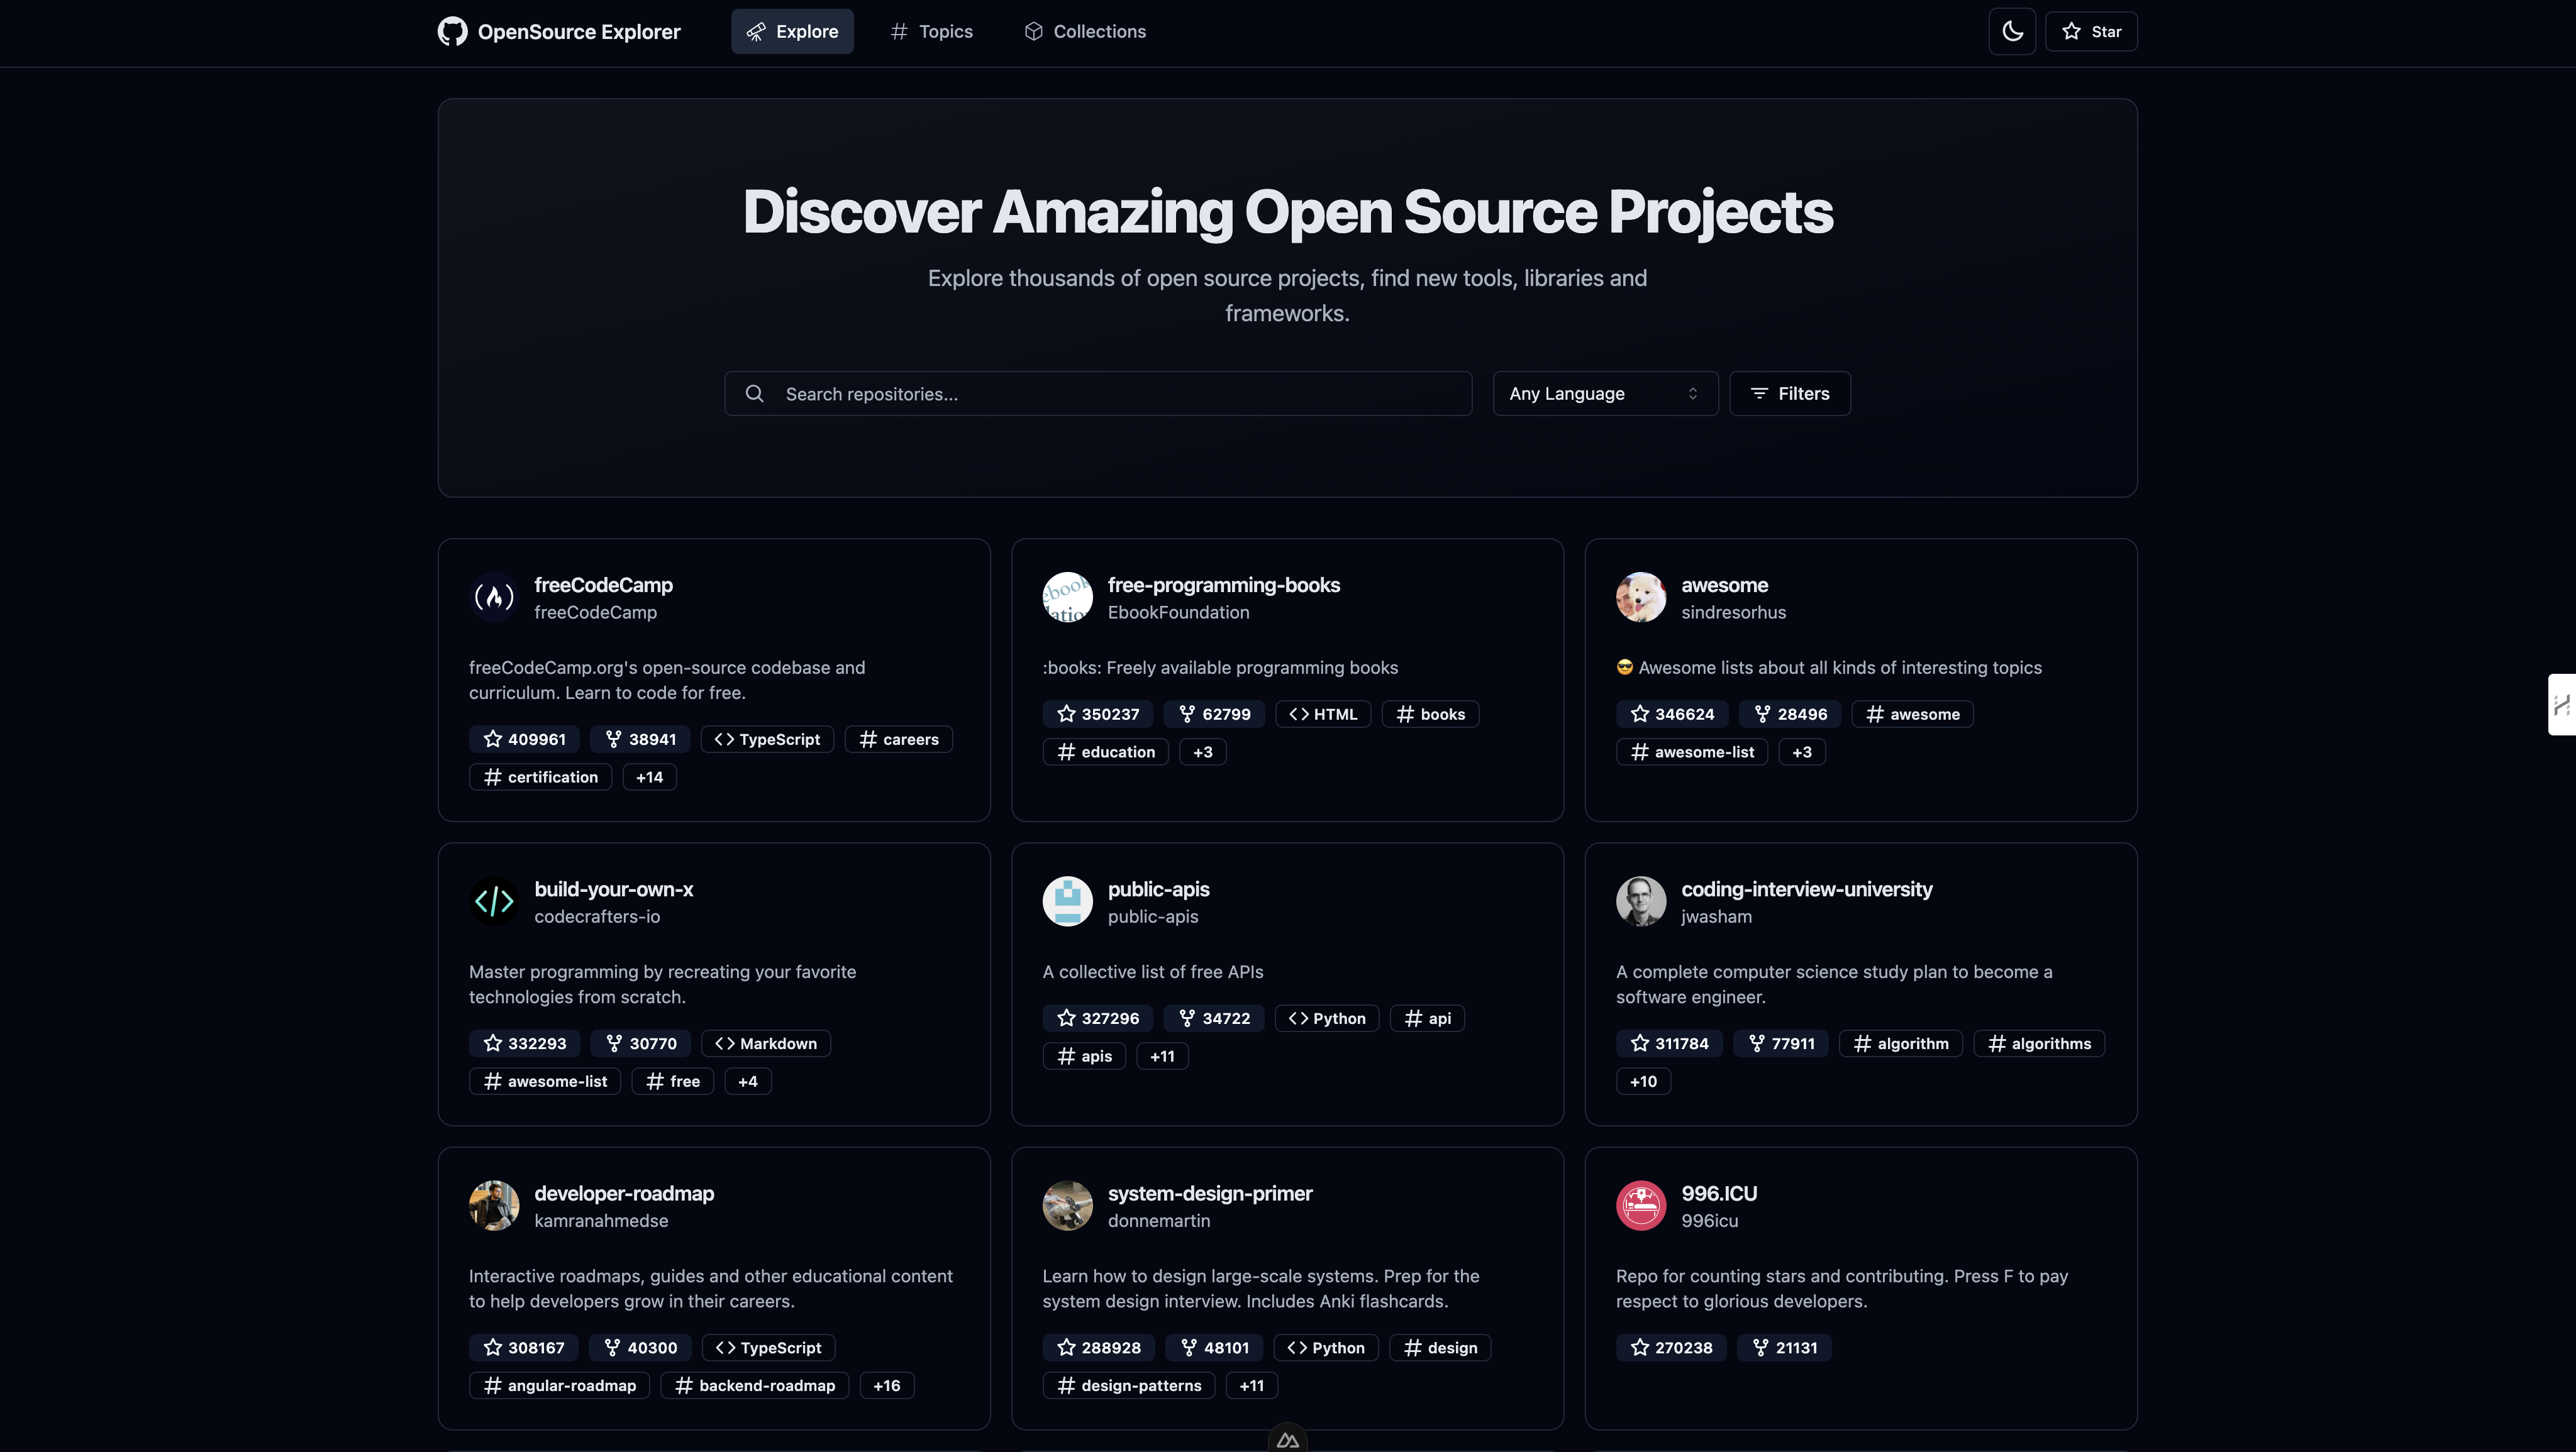Click the 28496 forks badge
The height and width of the screenshot is (1452, 2576).
[1790, 715]
